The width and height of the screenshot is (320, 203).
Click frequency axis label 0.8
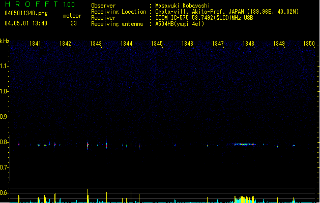pyautogui.click(x=5, y=142)
